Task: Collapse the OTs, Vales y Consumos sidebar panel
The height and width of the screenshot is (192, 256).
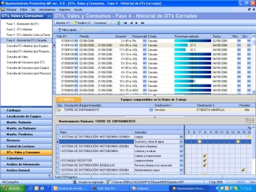Action: [x=49, y=16]
